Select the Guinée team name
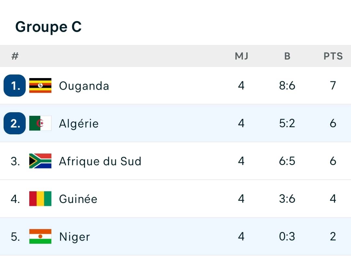This screenshot has width=351, height=256. click(x=78, y=199)
